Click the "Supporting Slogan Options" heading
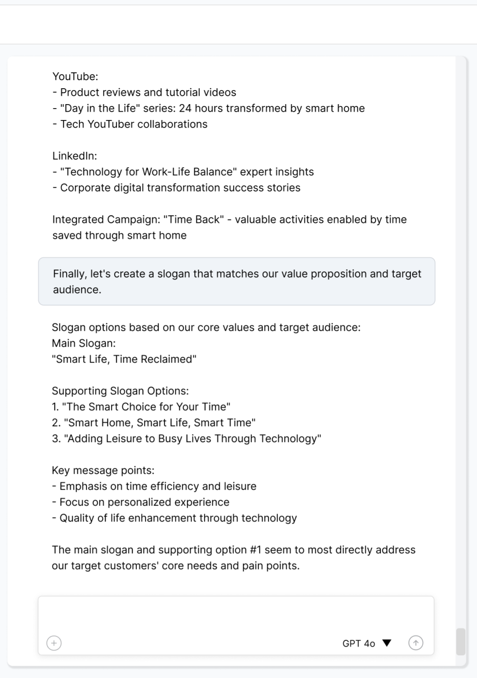Screen dimensions: 477x678 point(120,391)
